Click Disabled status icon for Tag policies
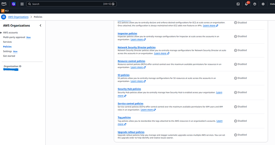 point(236,121)
